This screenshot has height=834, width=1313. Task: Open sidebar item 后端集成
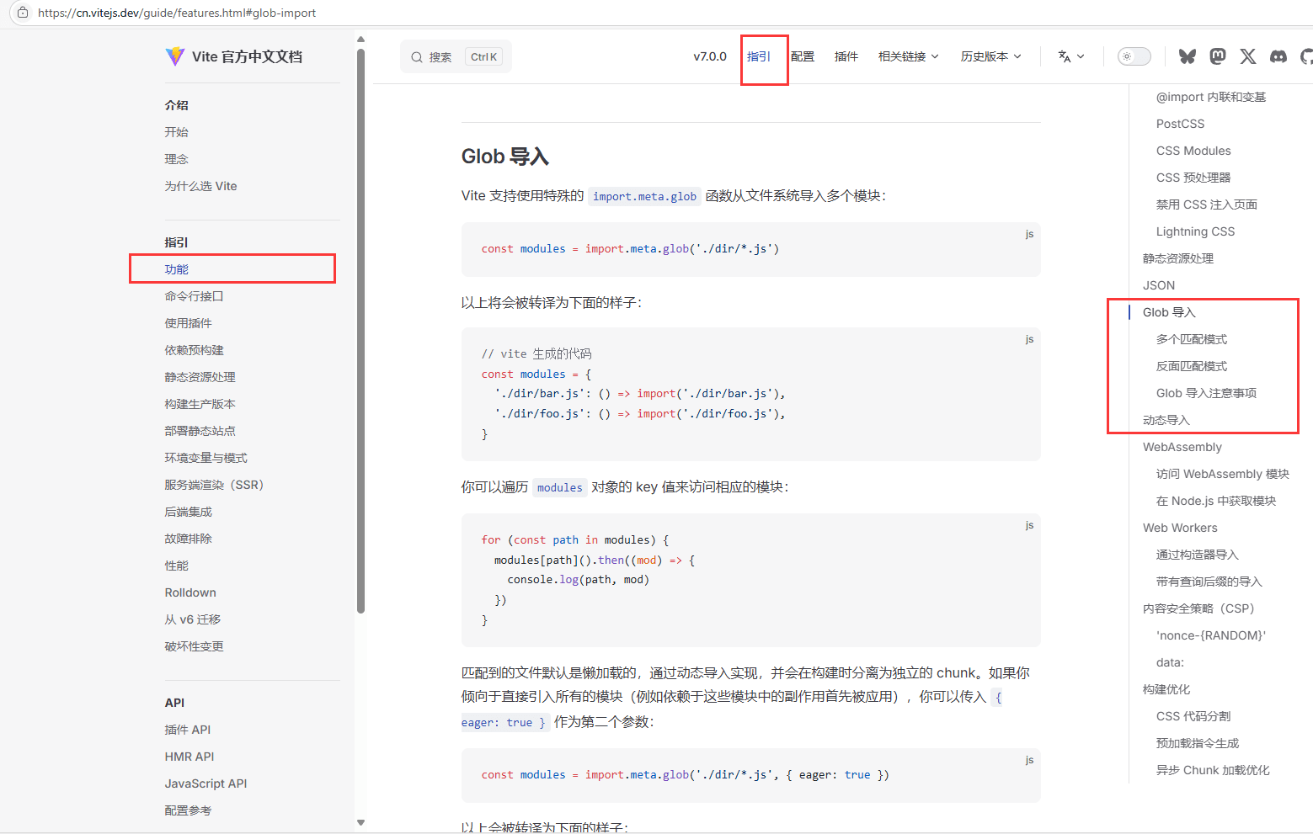[189, 512]
